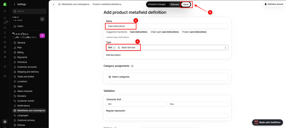Open the analytics bar chart icon in left rail

coord(5,57)
